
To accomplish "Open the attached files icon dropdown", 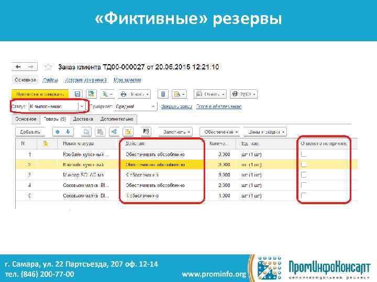I will coord(179,94).
